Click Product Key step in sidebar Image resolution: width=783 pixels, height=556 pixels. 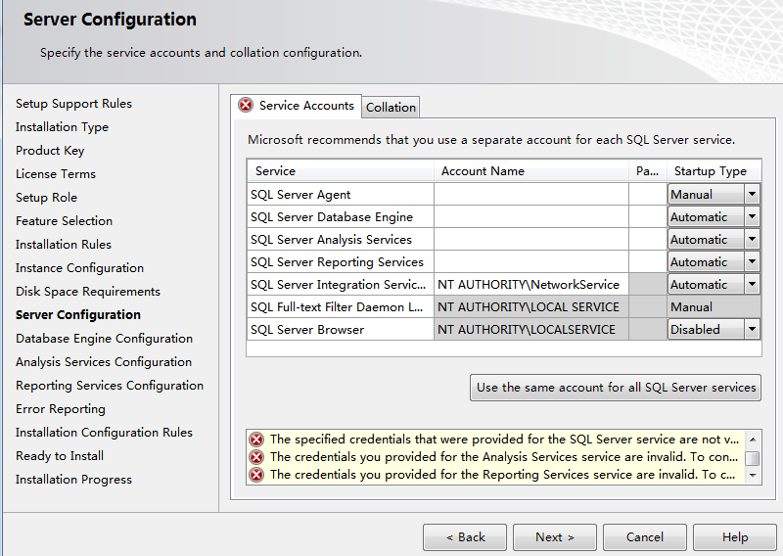(50, 151)
